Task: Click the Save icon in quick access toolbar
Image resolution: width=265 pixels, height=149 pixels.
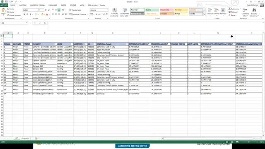Action: tap(6, 2)
